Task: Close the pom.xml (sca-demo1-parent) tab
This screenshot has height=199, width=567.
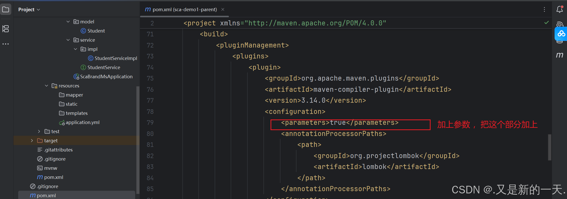Action: (223, 9)
